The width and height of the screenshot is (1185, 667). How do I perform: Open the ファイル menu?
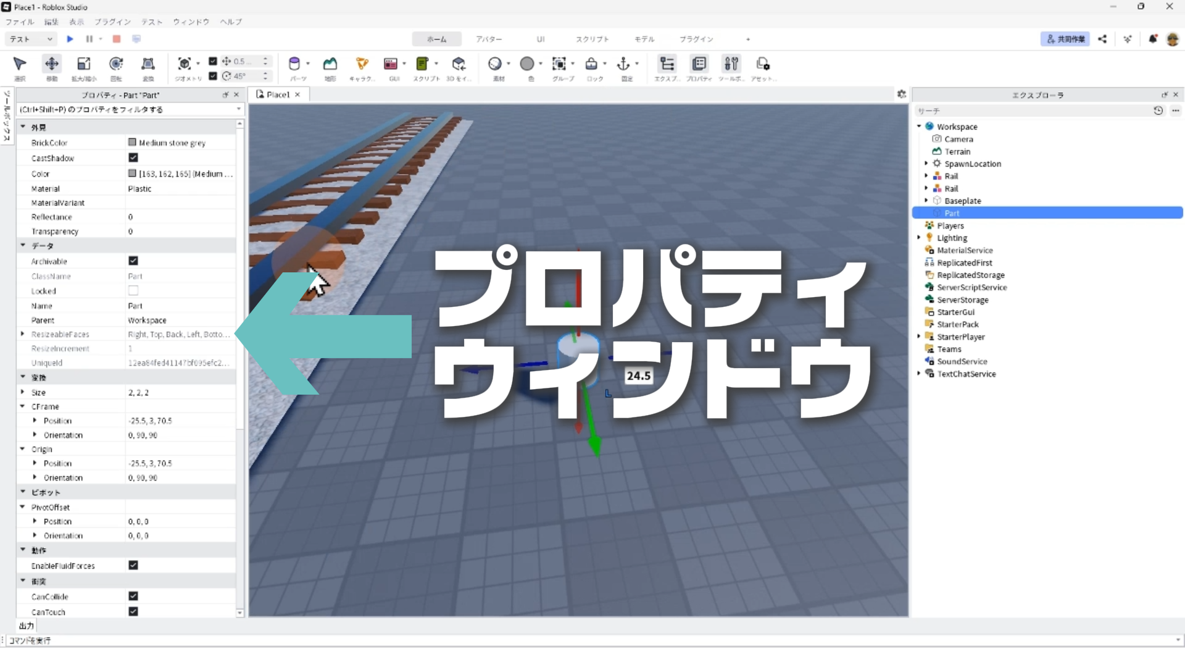coord(20,22)
